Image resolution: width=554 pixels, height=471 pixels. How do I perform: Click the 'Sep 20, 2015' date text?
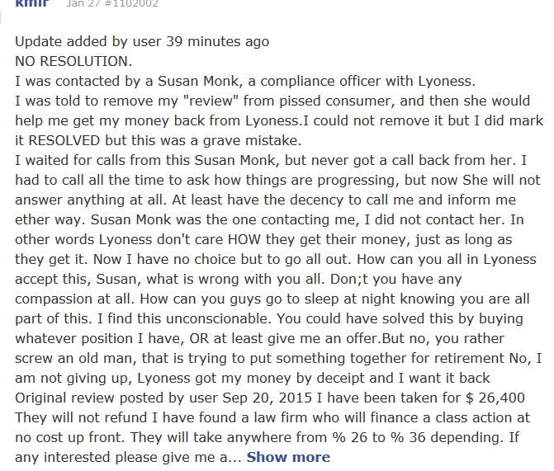268,398
